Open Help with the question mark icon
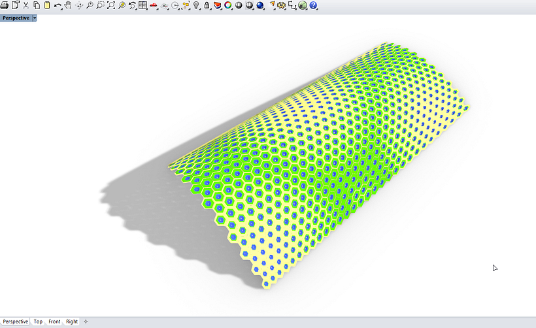The image size is (536, 328). click(x=313, y=5)
